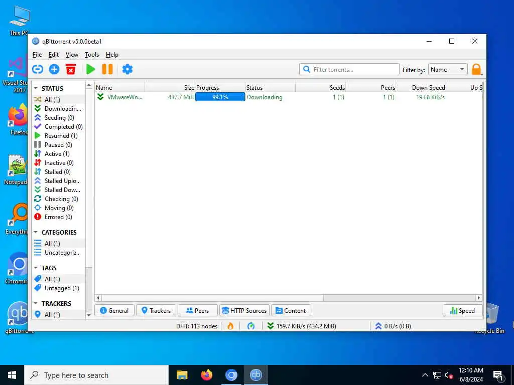Sort by the Down Speed column header
Image resolution: width=514 pixels, height=385 pixels.
[x=421, y=87]
